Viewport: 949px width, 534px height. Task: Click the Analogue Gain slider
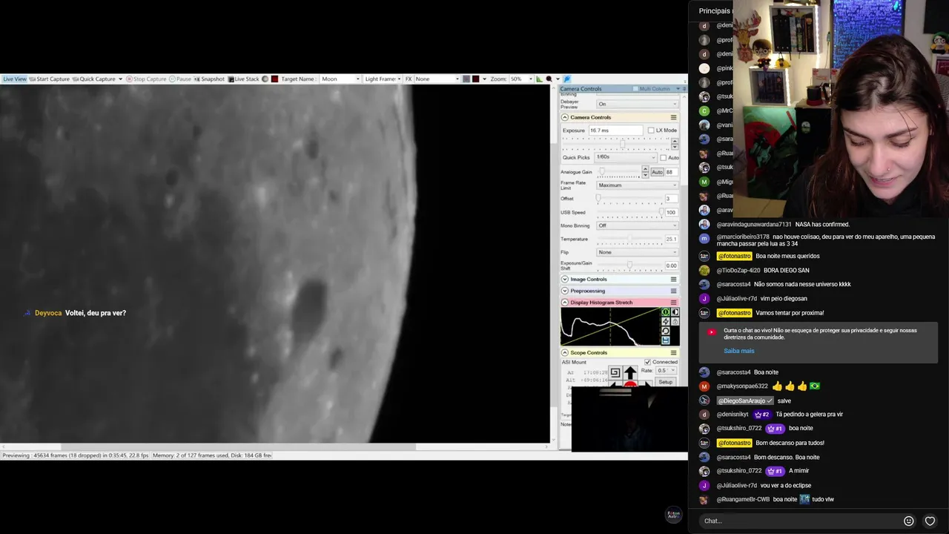pos(618,172)
